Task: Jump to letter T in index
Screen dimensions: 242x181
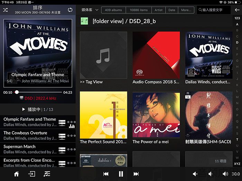Action: [x=237, y=139]
